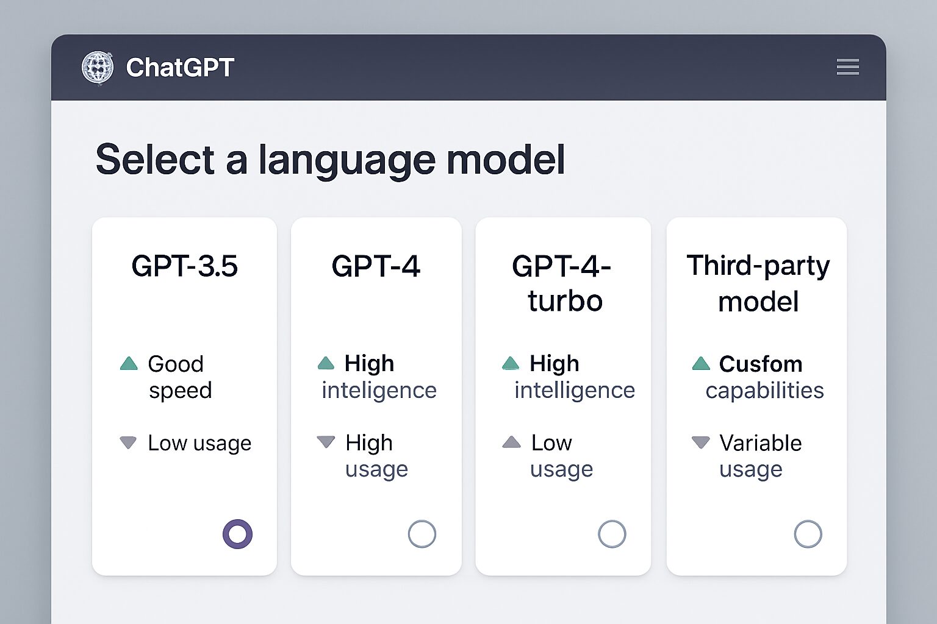
Task: Click the Variable usage label
Action: 761,456
